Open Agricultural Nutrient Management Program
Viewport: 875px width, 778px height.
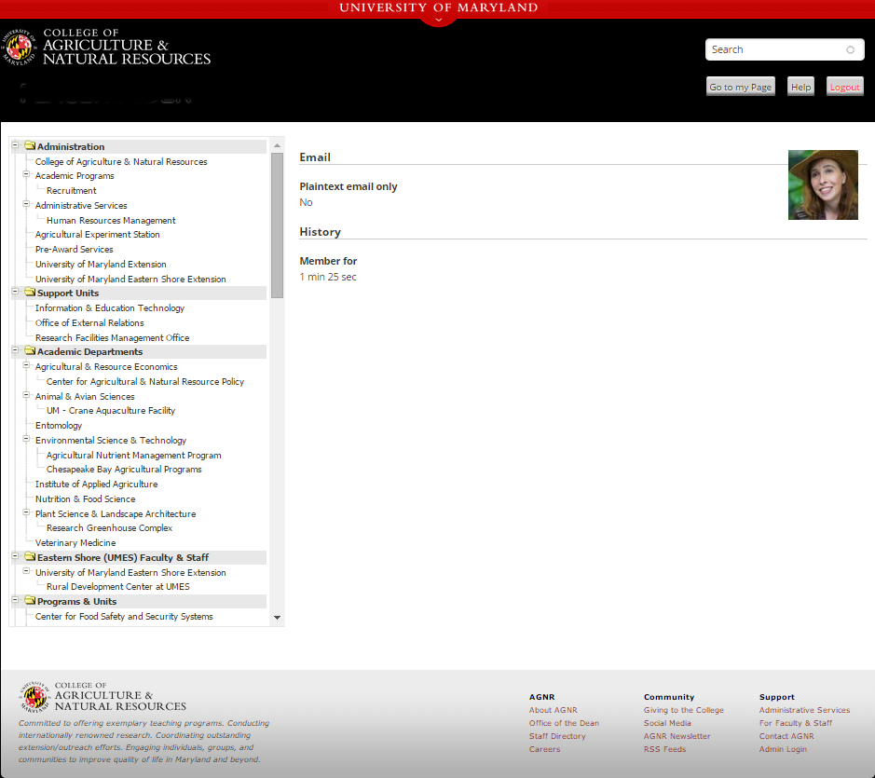pyautogui.click(x=134, y=456)
